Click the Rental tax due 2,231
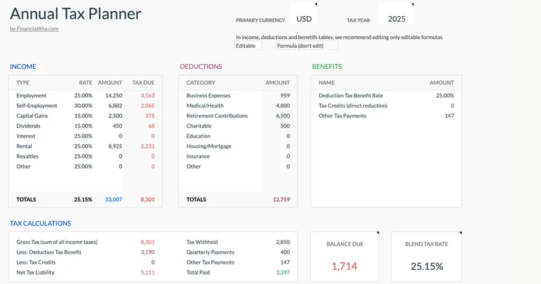This screenshot has width=541, height=284. [147, 146]
